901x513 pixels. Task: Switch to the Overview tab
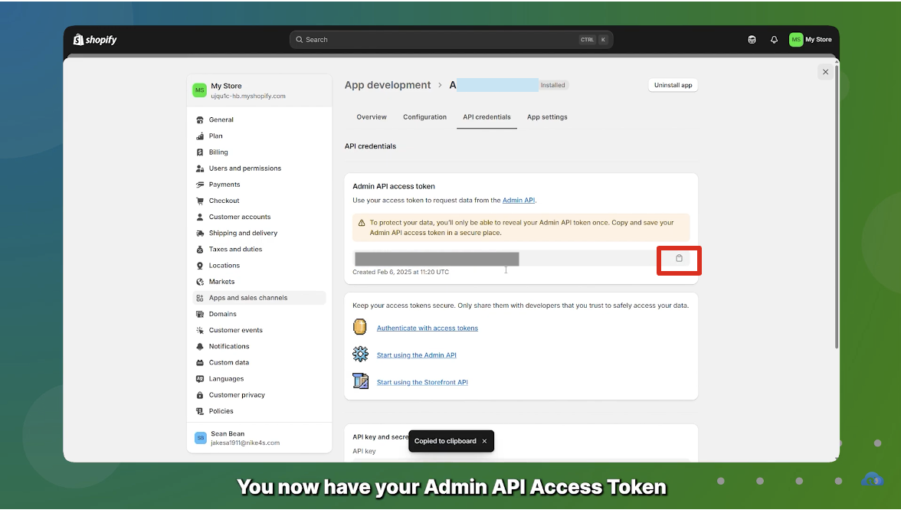pos(371,116)
